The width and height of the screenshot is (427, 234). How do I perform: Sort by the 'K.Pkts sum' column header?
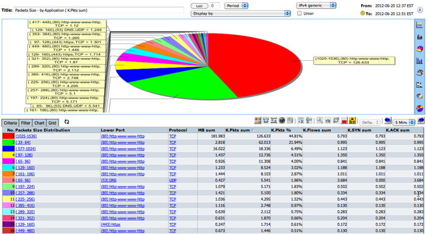[x=248, y=130]
